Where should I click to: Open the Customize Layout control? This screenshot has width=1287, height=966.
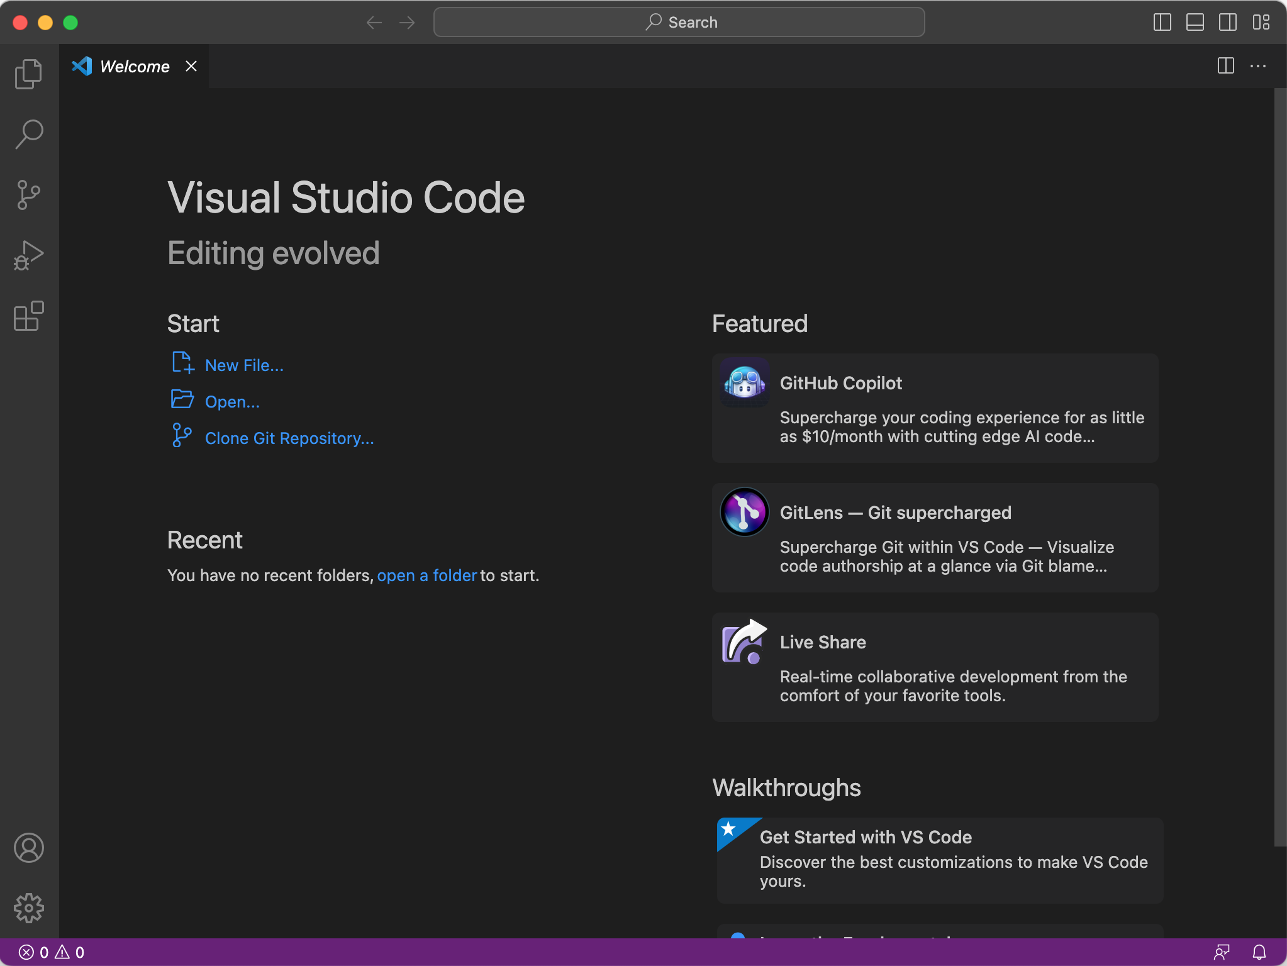(1261, 22)
